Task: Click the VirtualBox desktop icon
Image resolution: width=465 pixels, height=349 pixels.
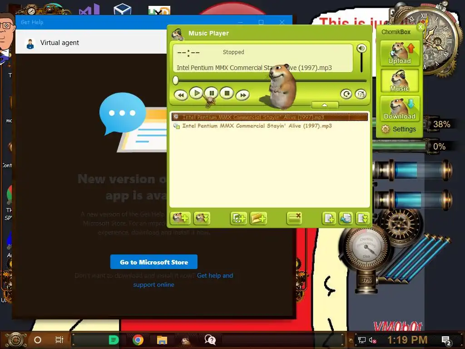Action: pos(122,9)
